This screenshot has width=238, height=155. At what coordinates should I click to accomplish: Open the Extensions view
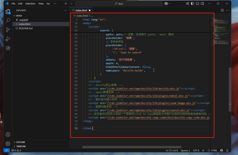coord(8,48)
